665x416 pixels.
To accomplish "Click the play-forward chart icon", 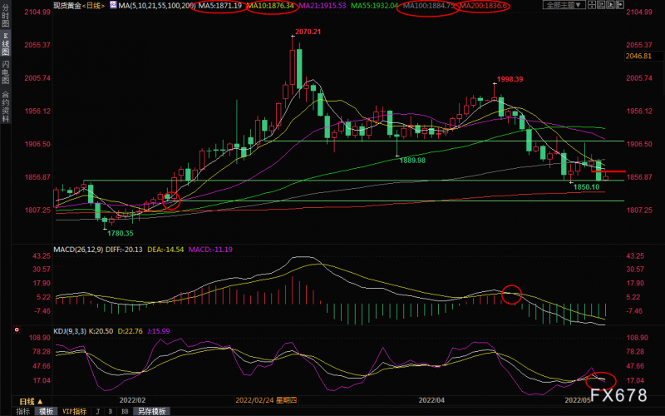I will (x=610, y=5).
